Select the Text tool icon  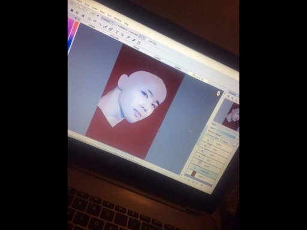pos(117,32)
